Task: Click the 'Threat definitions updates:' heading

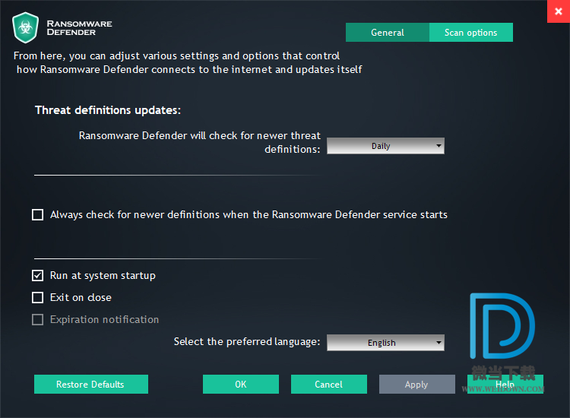Action: click(x=108, y=110)
